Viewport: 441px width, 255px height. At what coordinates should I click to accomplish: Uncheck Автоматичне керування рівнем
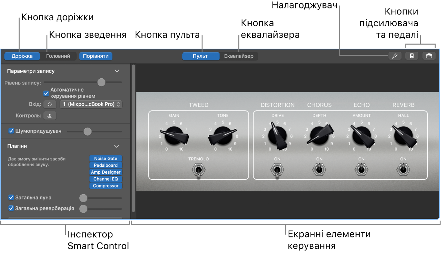click(46, 93)
